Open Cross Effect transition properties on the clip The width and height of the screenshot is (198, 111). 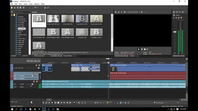tap(99, 69)
